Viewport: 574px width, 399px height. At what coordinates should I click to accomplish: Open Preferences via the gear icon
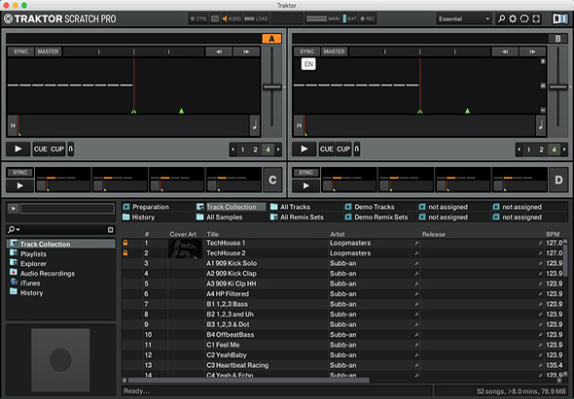[x=513, y=18]
